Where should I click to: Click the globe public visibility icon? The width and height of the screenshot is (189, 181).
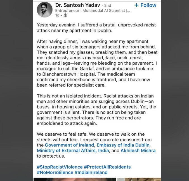tap(65, 15)
